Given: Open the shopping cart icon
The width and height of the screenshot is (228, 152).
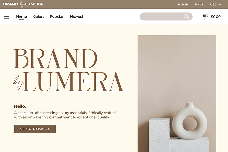Looking at the screenshot, I should click(205, 16).
